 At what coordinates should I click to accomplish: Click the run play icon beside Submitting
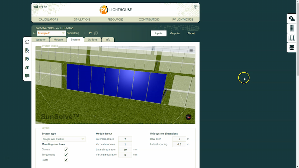click(85, 33)
